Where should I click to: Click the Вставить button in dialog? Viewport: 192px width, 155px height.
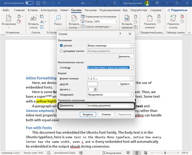(x=88, y=114)
